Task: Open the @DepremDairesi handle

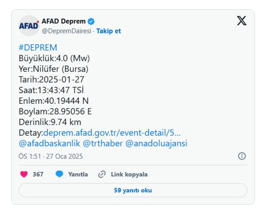Action: click(67, 31)
